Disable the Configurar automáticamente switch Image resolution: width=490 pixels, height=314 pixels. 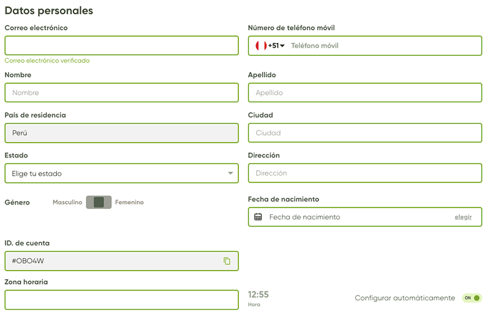pyautogui.click(x=472, y=298)
